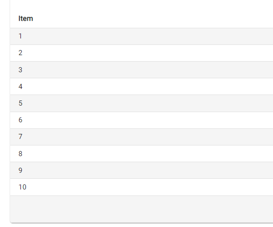Image resolution: width=273 pixels, height=227 pixels.
Task: Click the digit 9 in Item column
Action: click(20, 170)
